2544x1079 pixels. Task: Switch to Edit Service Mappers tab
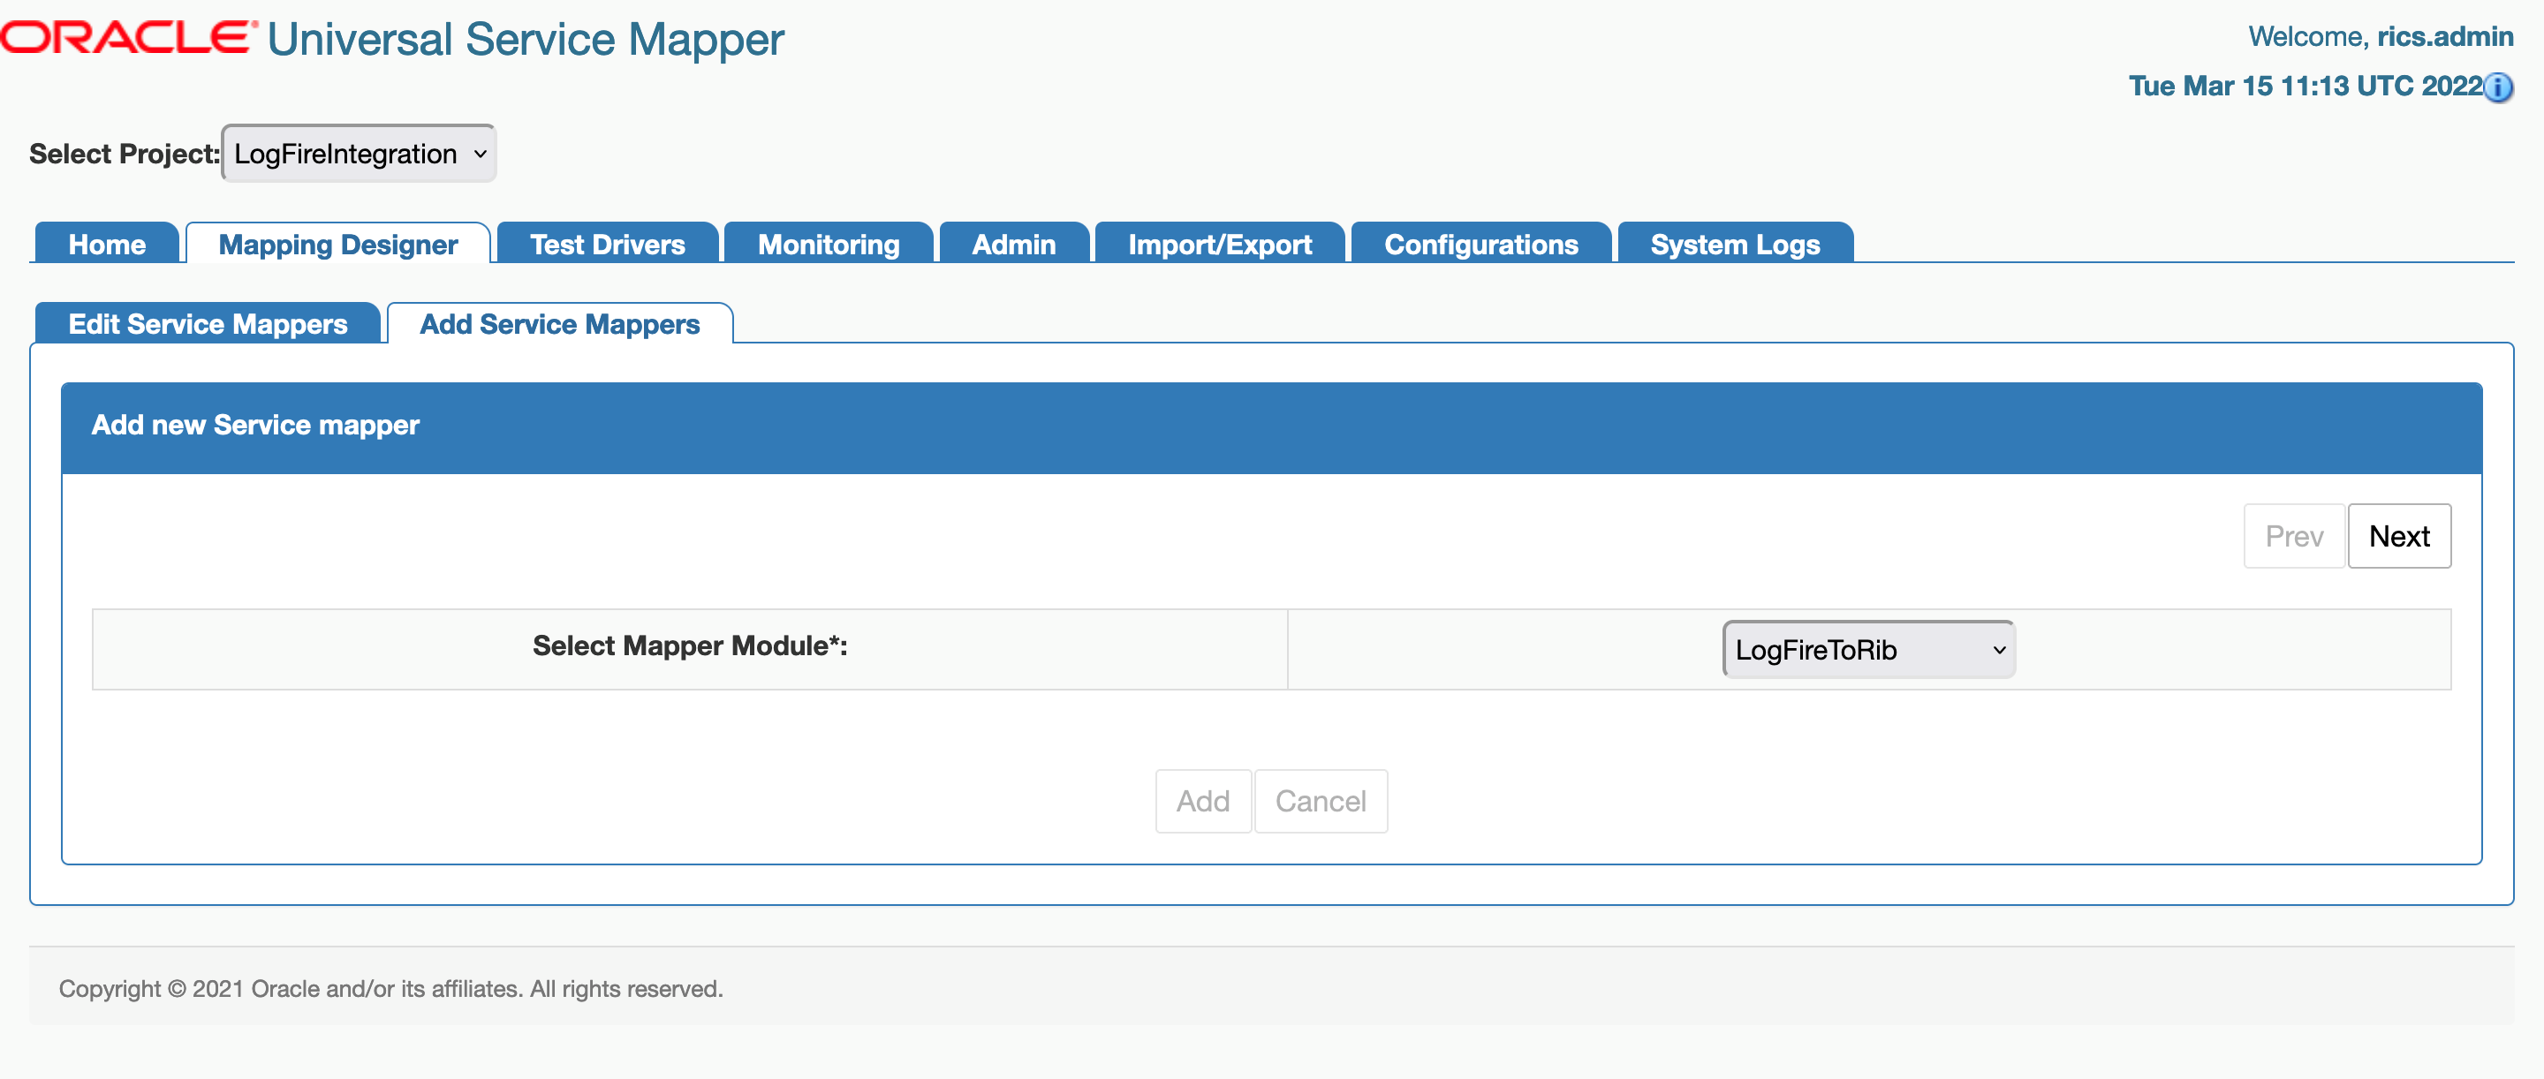(208, 324)
